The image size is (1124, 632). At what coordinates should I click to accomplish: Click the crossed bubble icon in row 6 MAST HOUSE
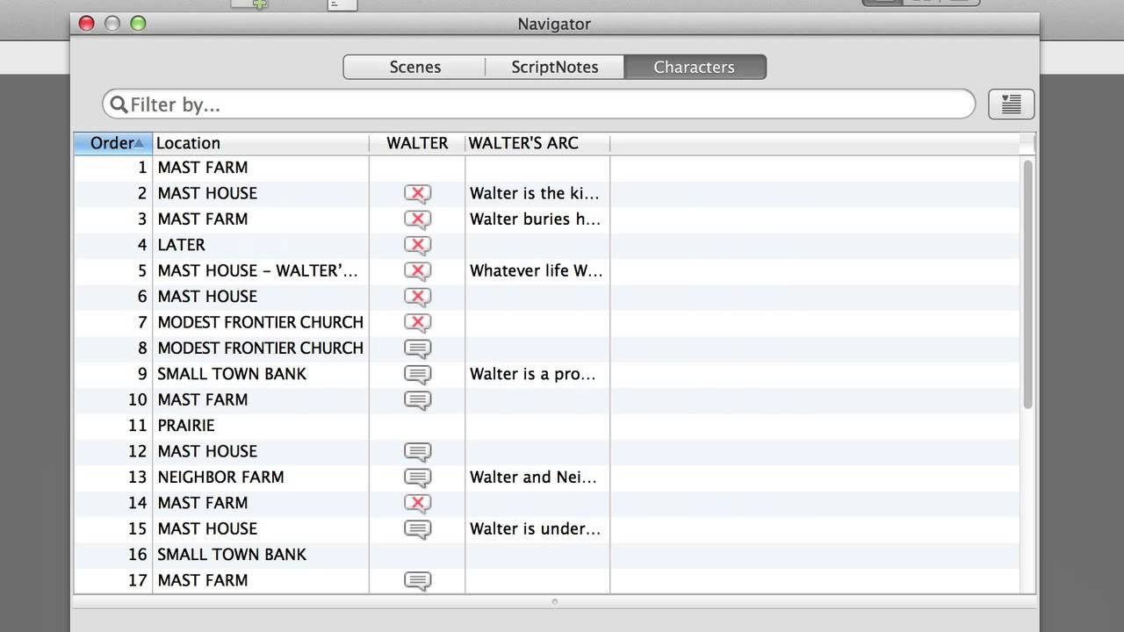coord(417,297)
